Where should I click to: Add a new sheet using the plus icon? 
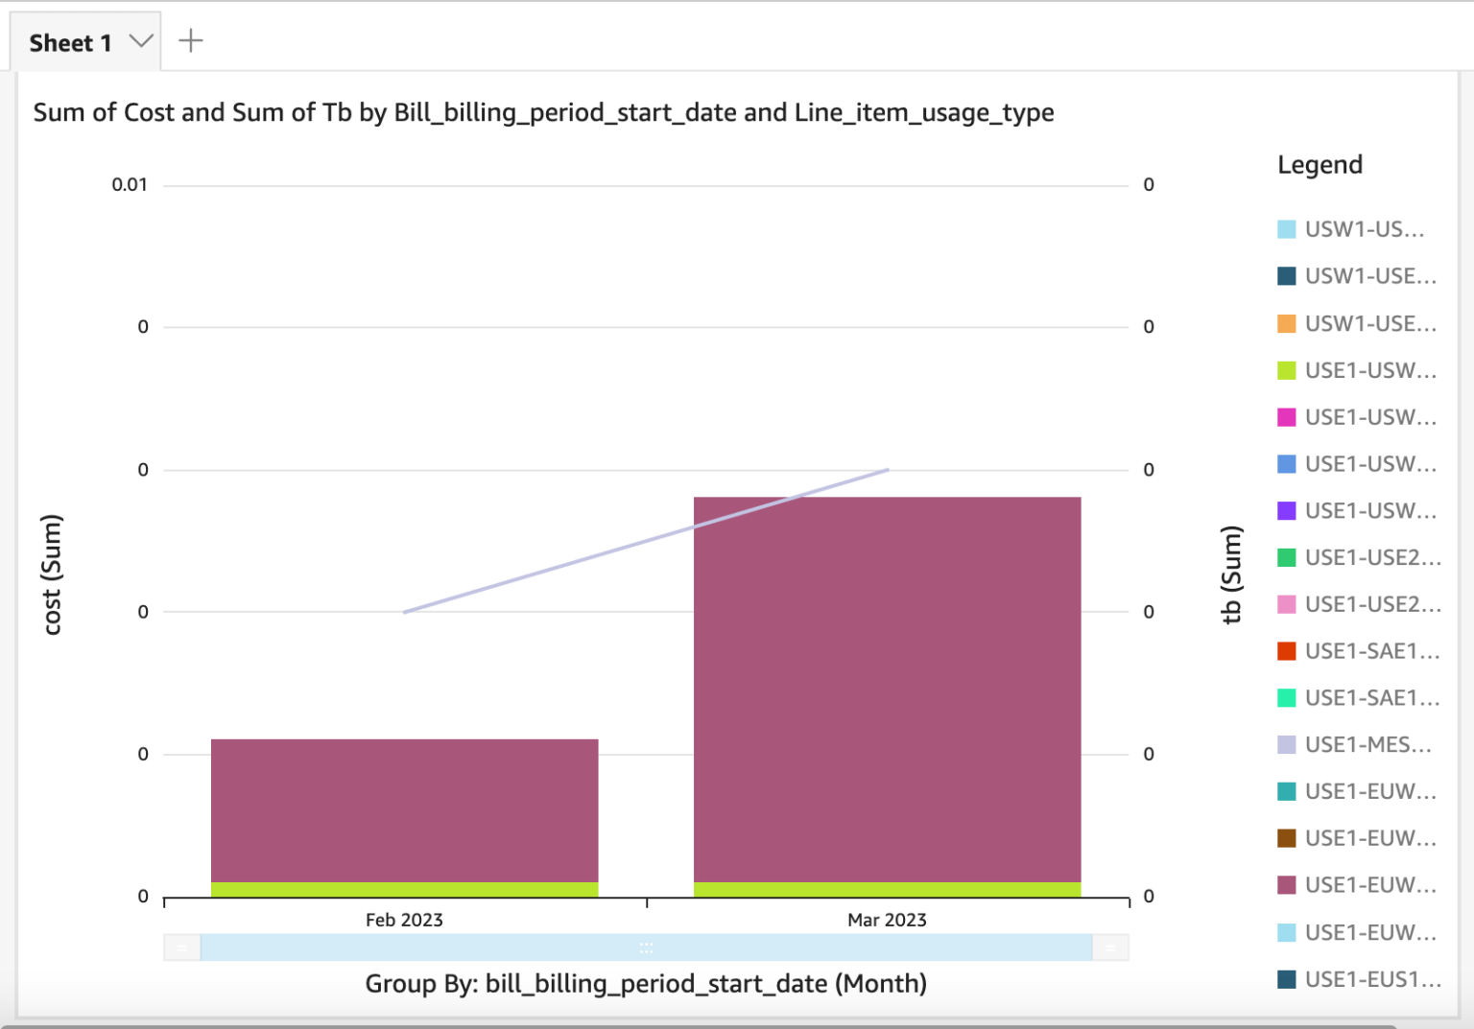(190, 40)
